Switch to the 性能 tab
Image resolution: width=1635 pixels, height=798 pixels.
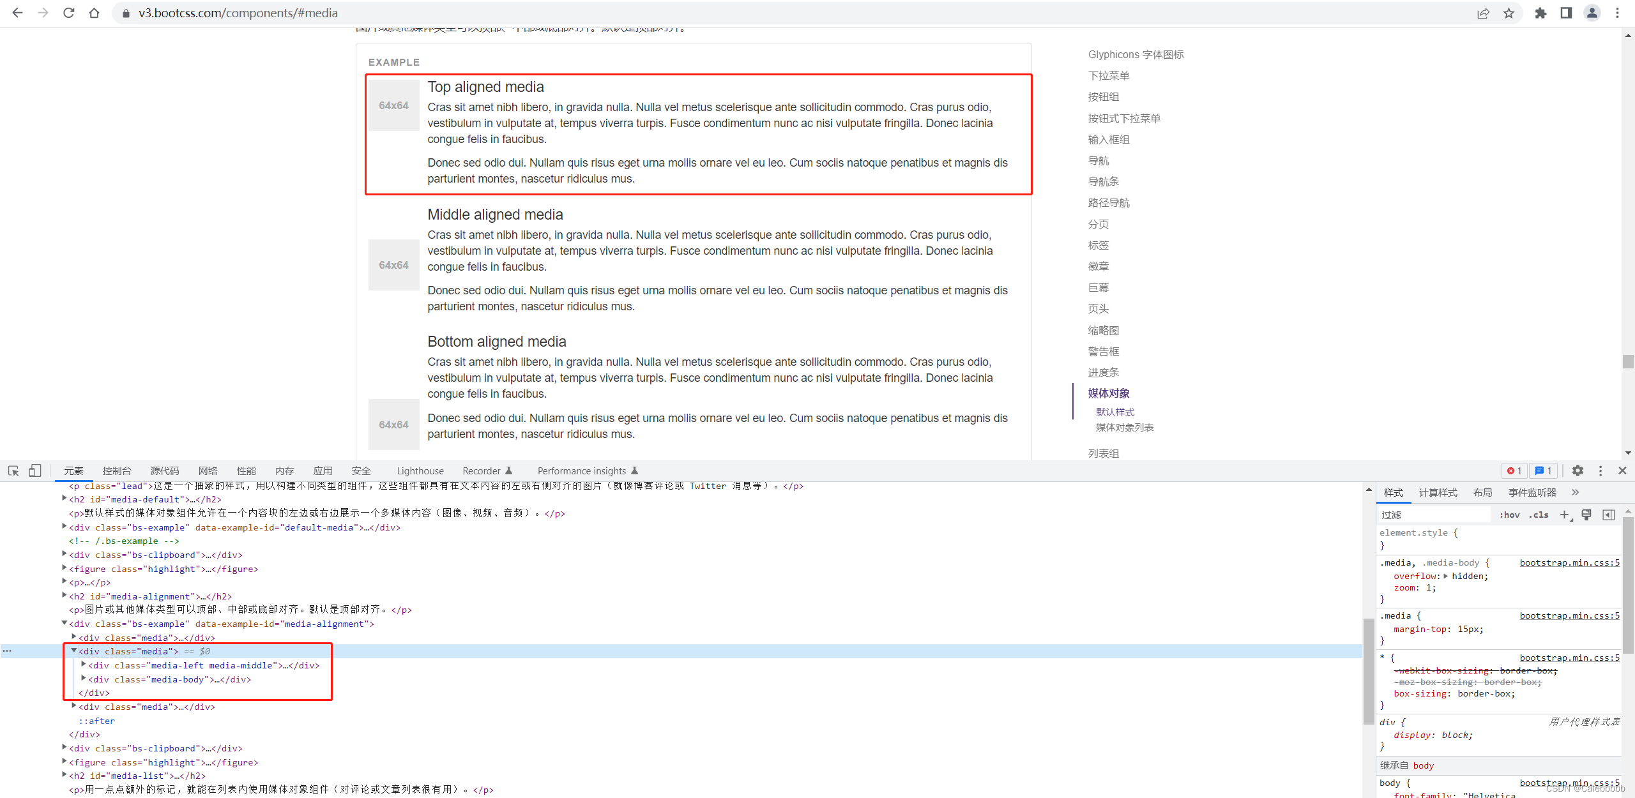tap(247, 471)
